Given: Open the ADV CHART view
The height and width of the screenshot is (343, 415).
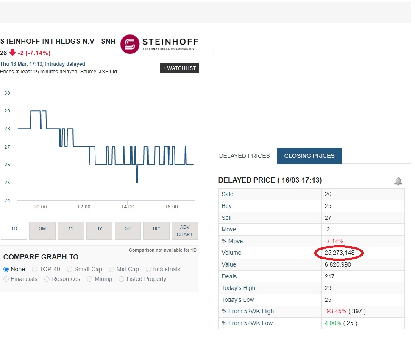Looking at the screenshot, I should tap(185, 231).
